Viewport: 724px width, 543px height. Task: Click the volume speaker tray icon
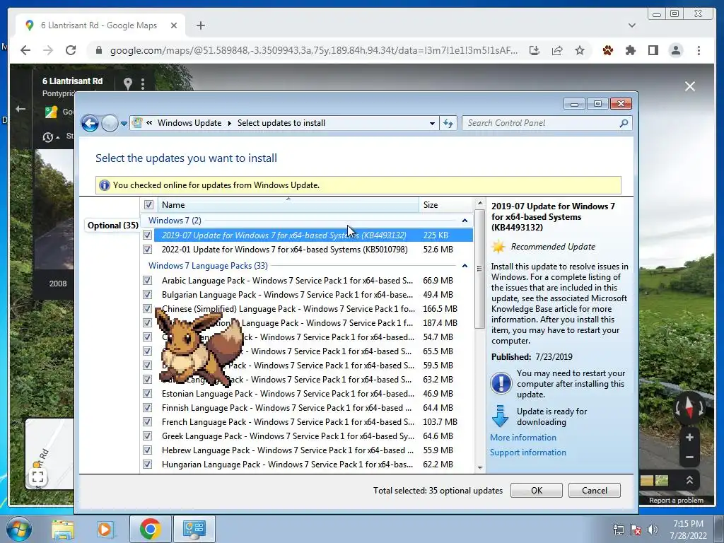click(652, 530)
